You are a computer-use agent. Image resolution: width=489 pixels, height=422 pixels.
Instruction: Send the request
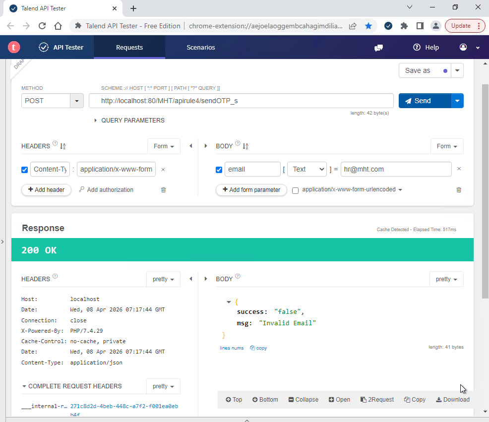click(425, 101)
